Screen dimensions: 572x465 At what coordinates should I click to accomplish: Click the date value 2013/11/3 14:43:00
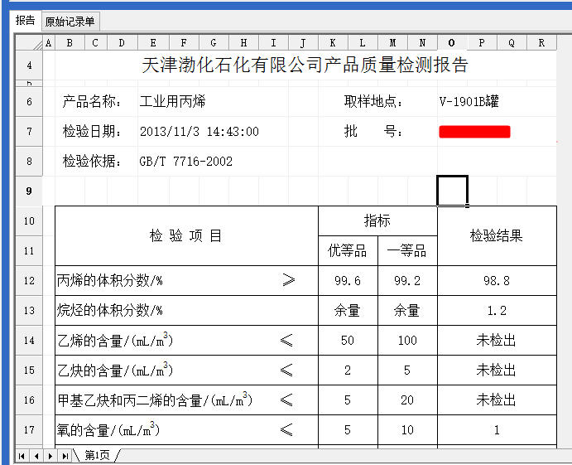[199, 132]
